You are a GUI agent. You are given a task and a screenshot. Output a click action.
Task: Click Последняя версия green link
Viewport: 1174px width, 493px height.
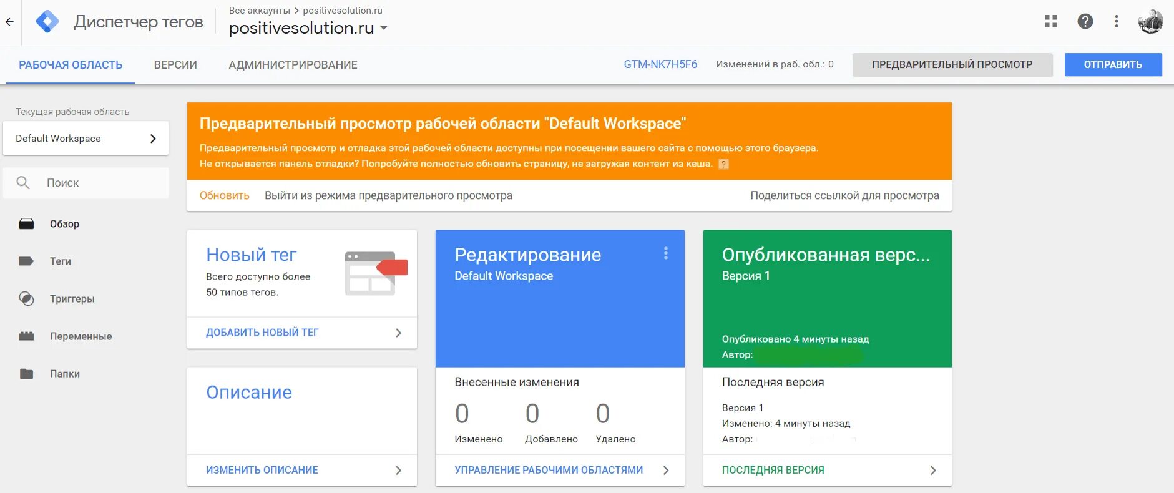click(773, 470)
